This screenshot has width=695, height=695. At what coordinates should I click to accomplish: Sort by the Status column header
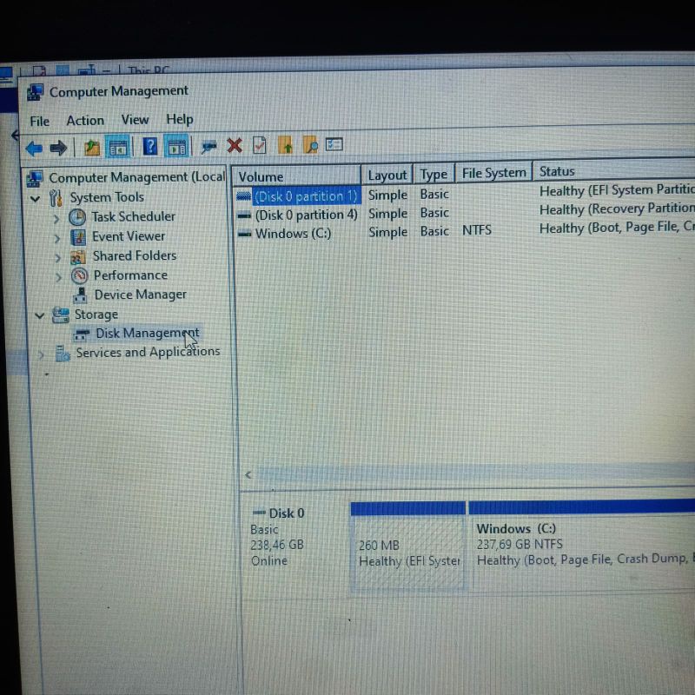click(614, 171)
